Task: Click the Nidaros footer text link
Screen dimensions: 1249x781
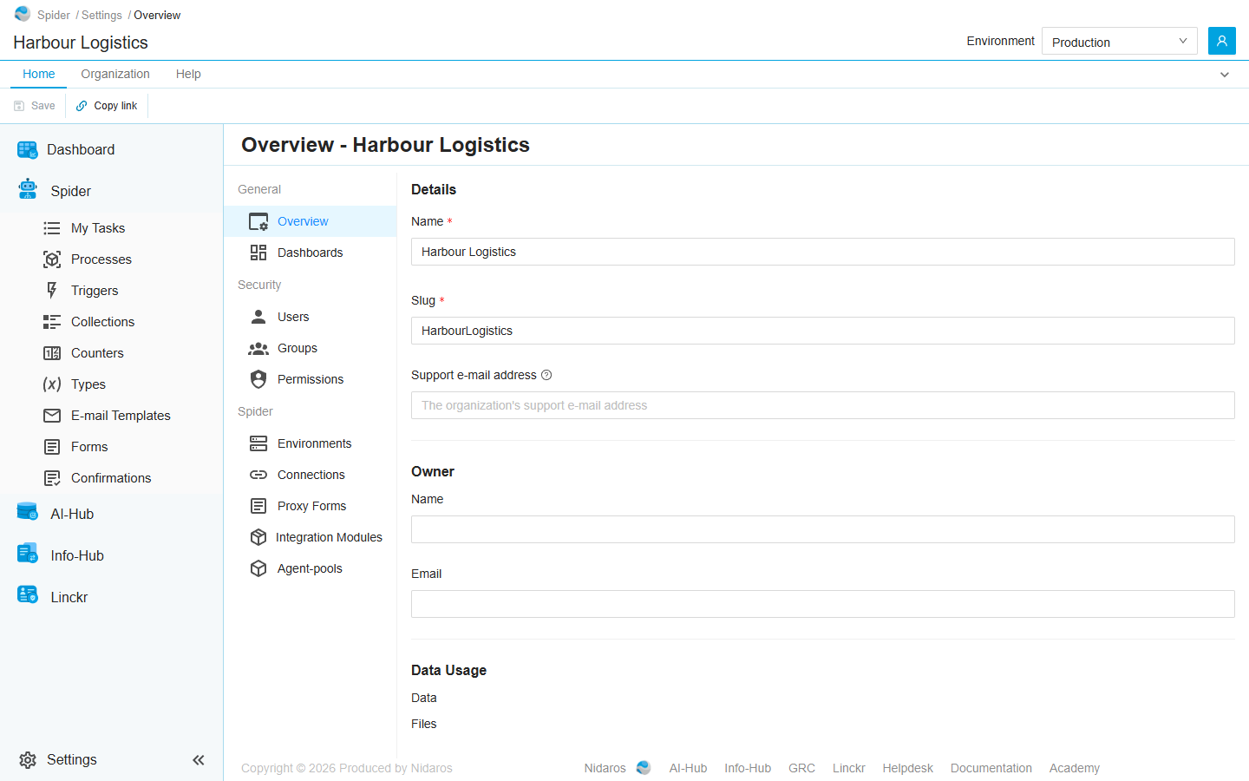Action: tap(605, 769)
